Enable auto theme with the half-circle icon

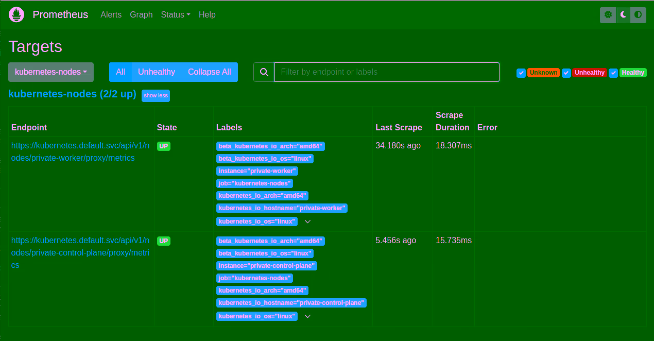click(x=638, y=15)
